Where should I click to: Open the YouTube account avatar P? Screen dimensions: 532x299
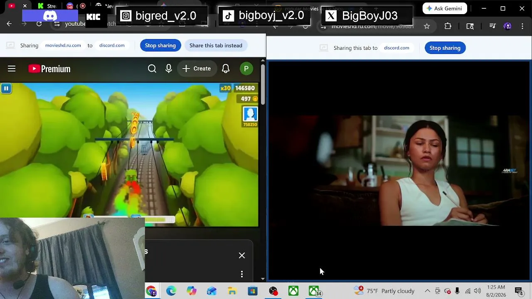tap(246, 69)
